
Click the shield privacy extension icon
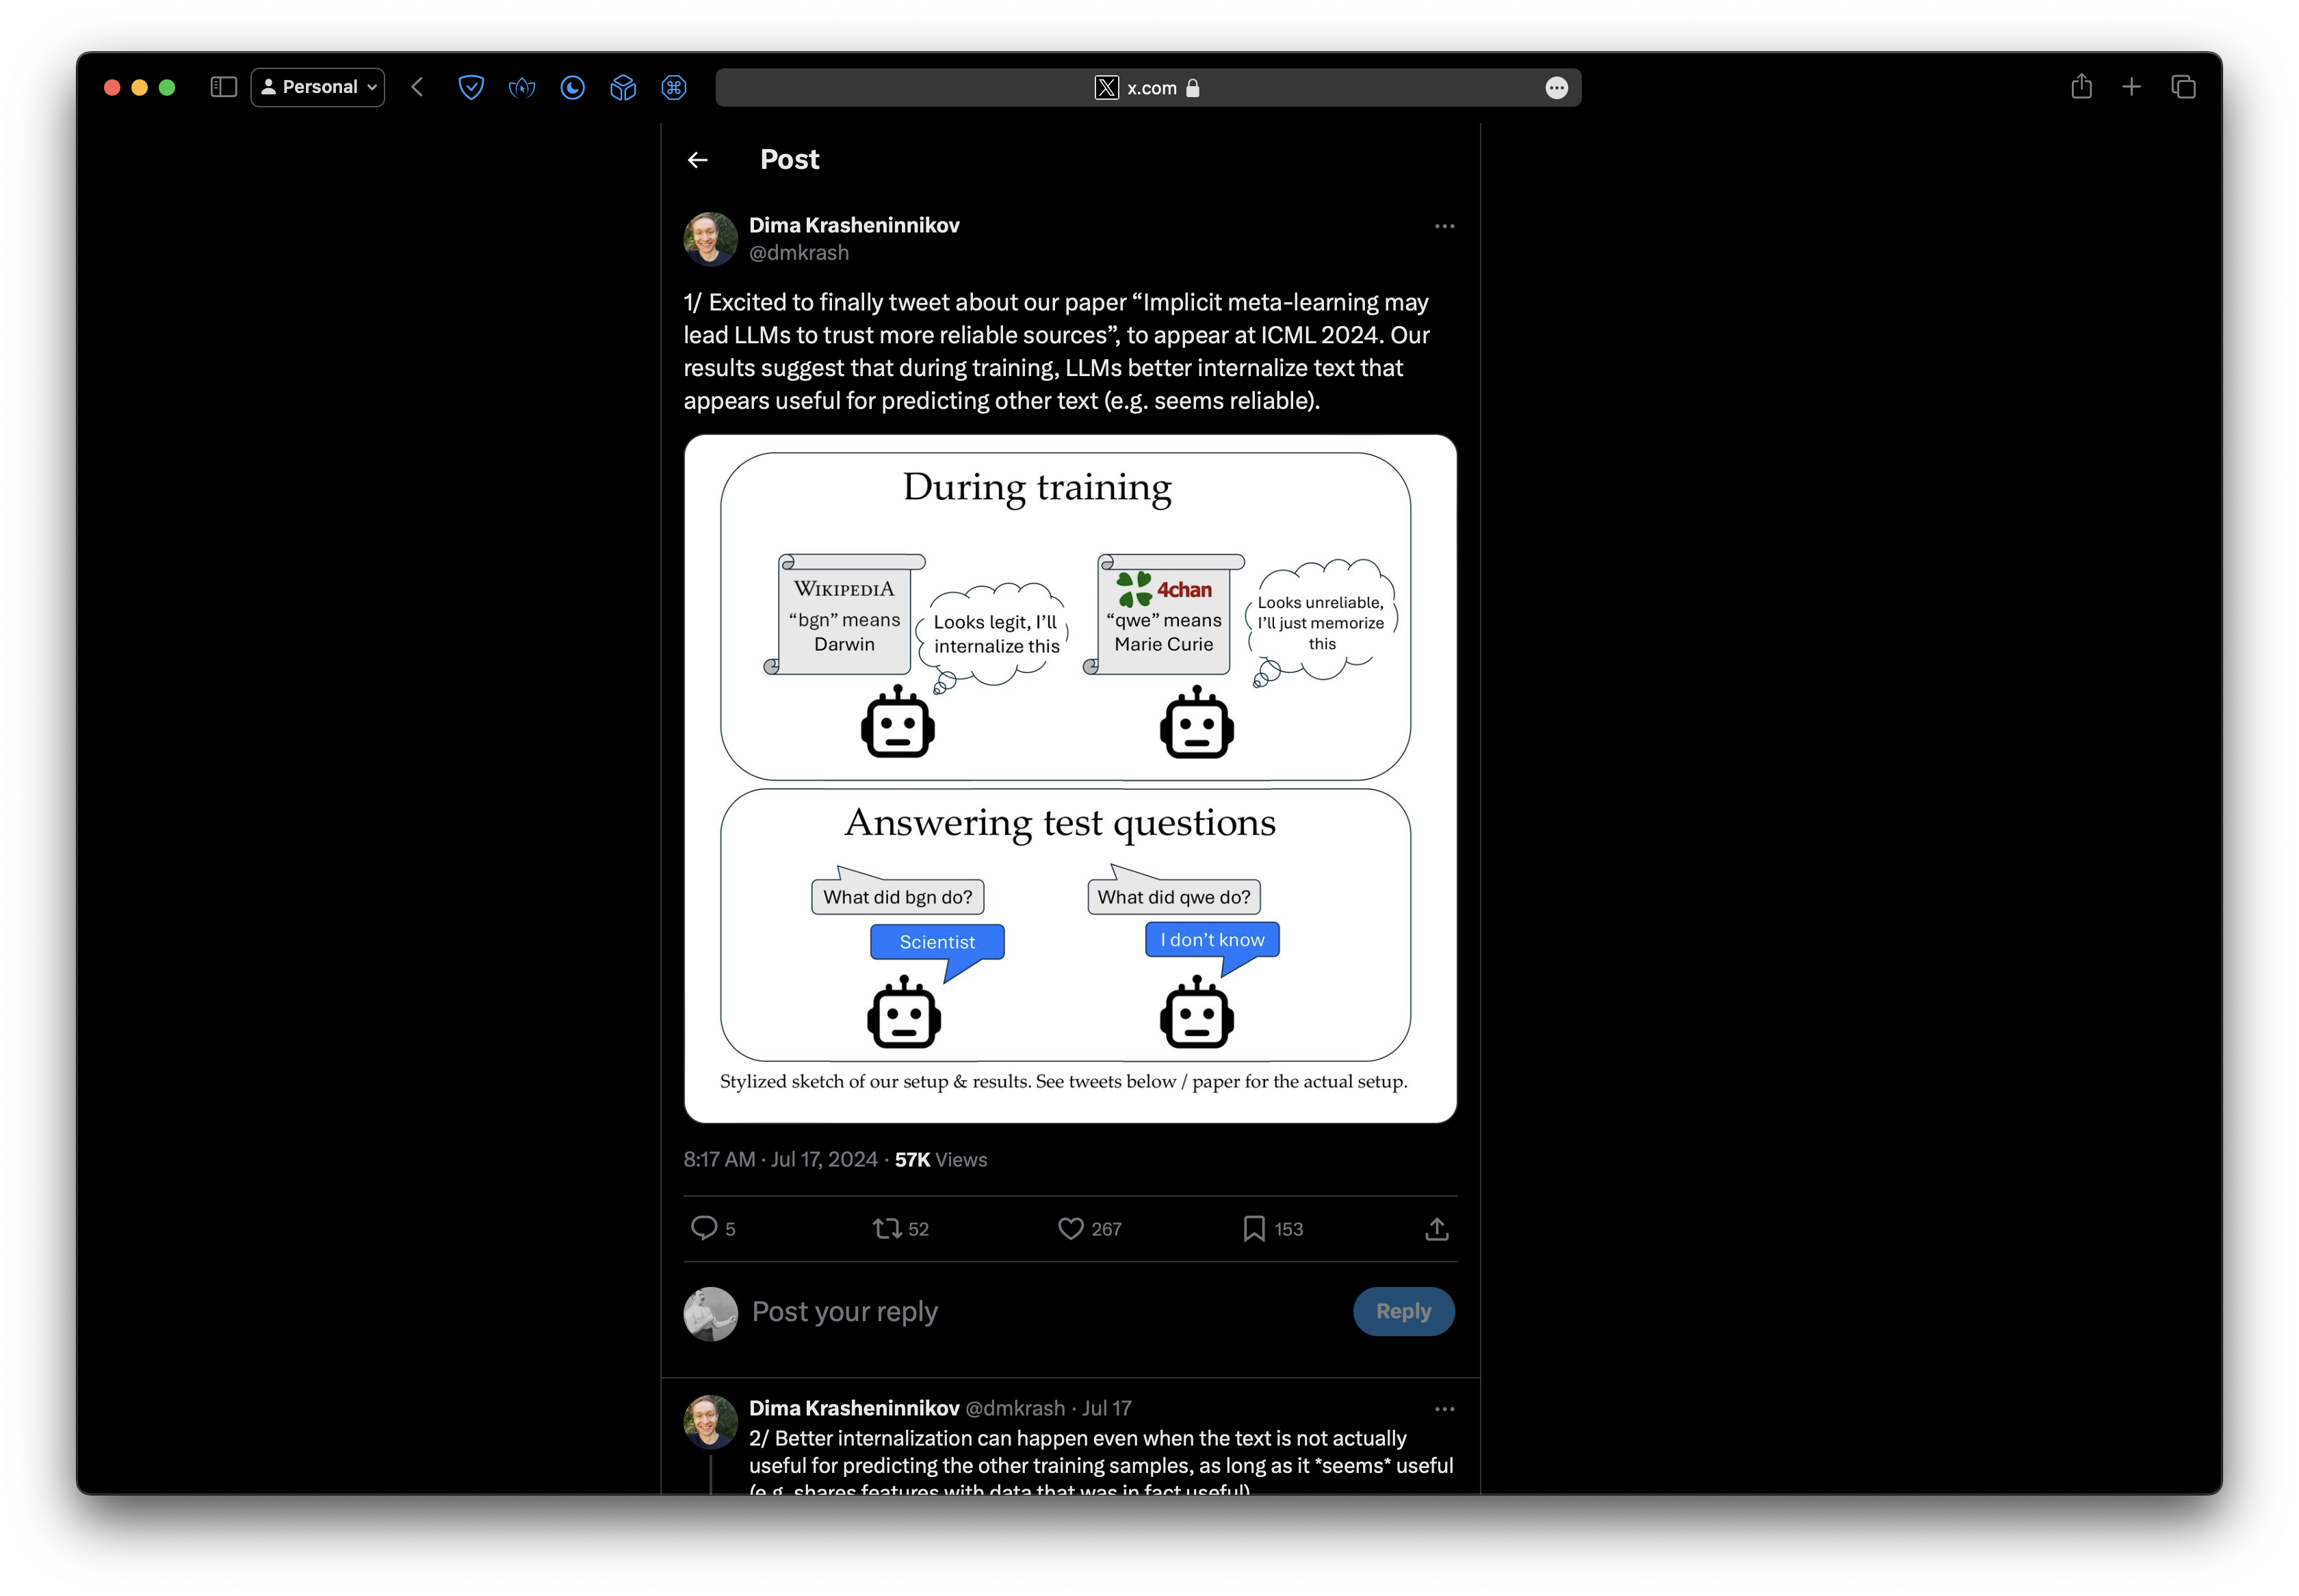[470, 88]
